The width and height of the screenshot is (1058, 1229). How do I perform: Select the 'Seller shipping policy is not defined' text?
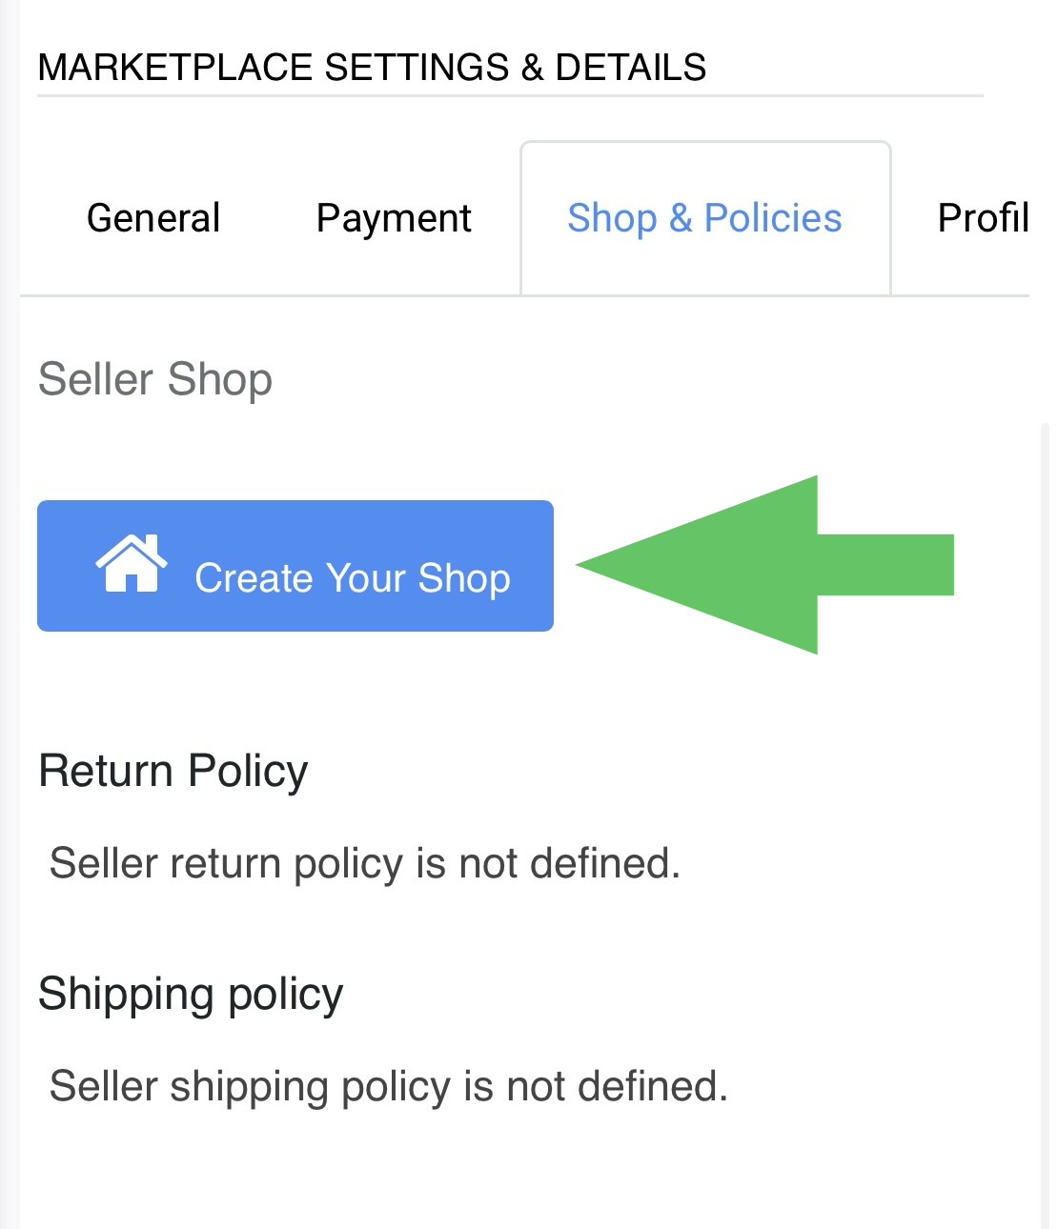click(388, 1086)
